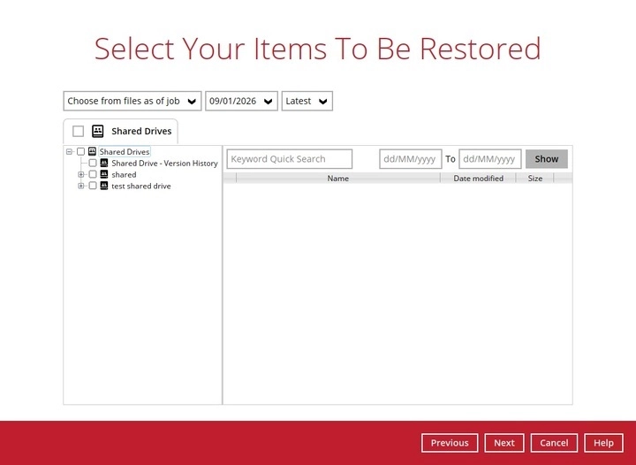
Task: Select the 'shared' tree label
Action: 124,174
